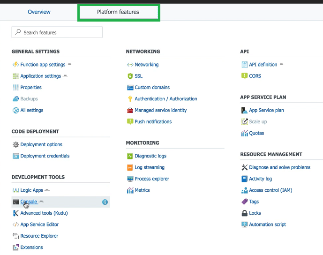The height and width of the screenshot is (255, 323).
Task: Click the Locks padlock icon
Action: (244, 213)
